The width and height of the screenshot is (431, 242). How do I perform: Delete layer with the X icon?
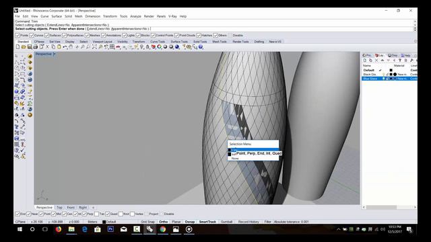(376, 61)
